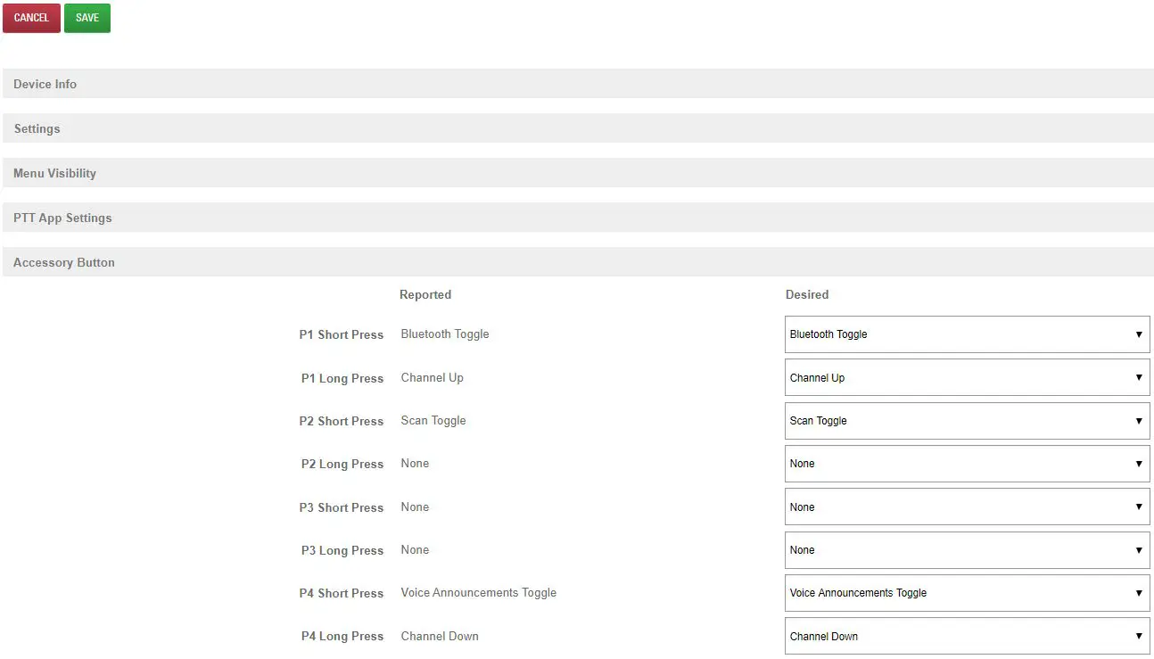
Task: Click reported None value for P2 Long Press
Action: 416,464
